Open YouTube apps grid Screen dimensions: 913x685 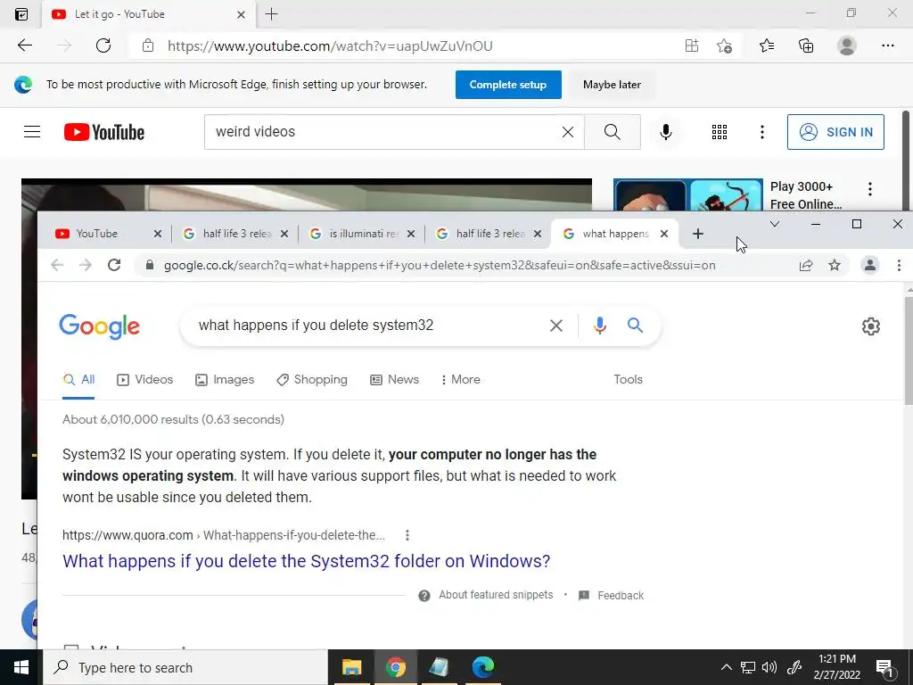(x=720, y=132)
